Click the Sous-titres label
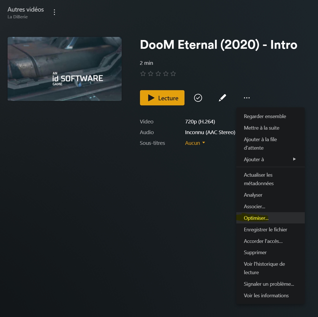 (152, 143)
